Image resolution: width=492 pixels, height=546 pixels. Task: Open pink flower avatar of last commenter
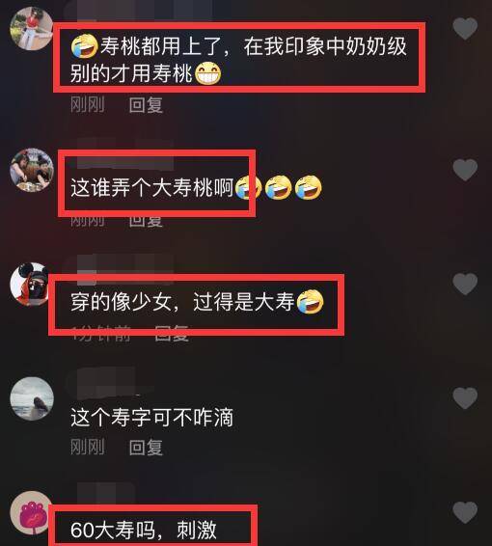[x=33, y=512]
